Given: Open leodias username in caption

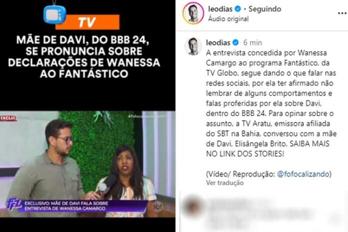Looking at the screenshot, I should click(218, 42).
